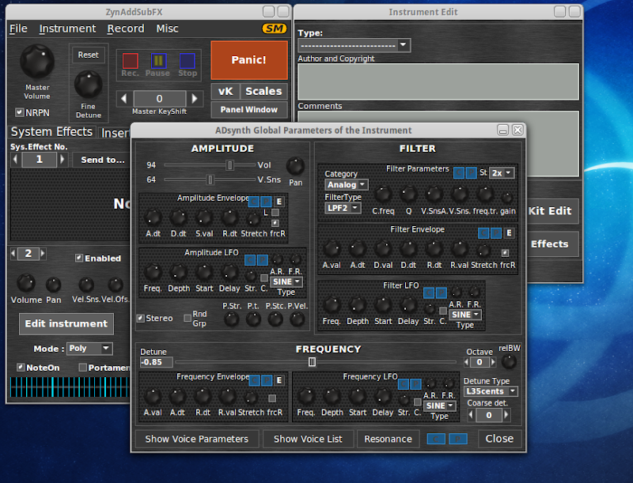Screen dimensions: 633x483
Task: Click the yellow SM logo badge
Action: click(274, 28)
